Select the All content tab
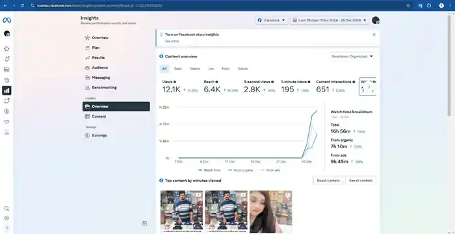The height and width of the screenshot is (234, 455). 164,69
